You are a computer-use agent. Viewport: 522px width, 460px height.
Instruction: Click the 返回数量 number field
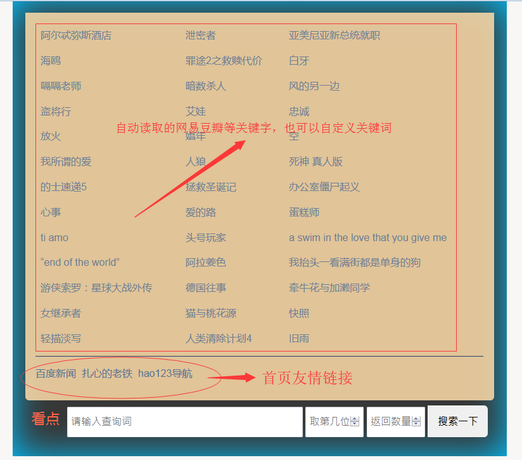click(x=390, y=422)
